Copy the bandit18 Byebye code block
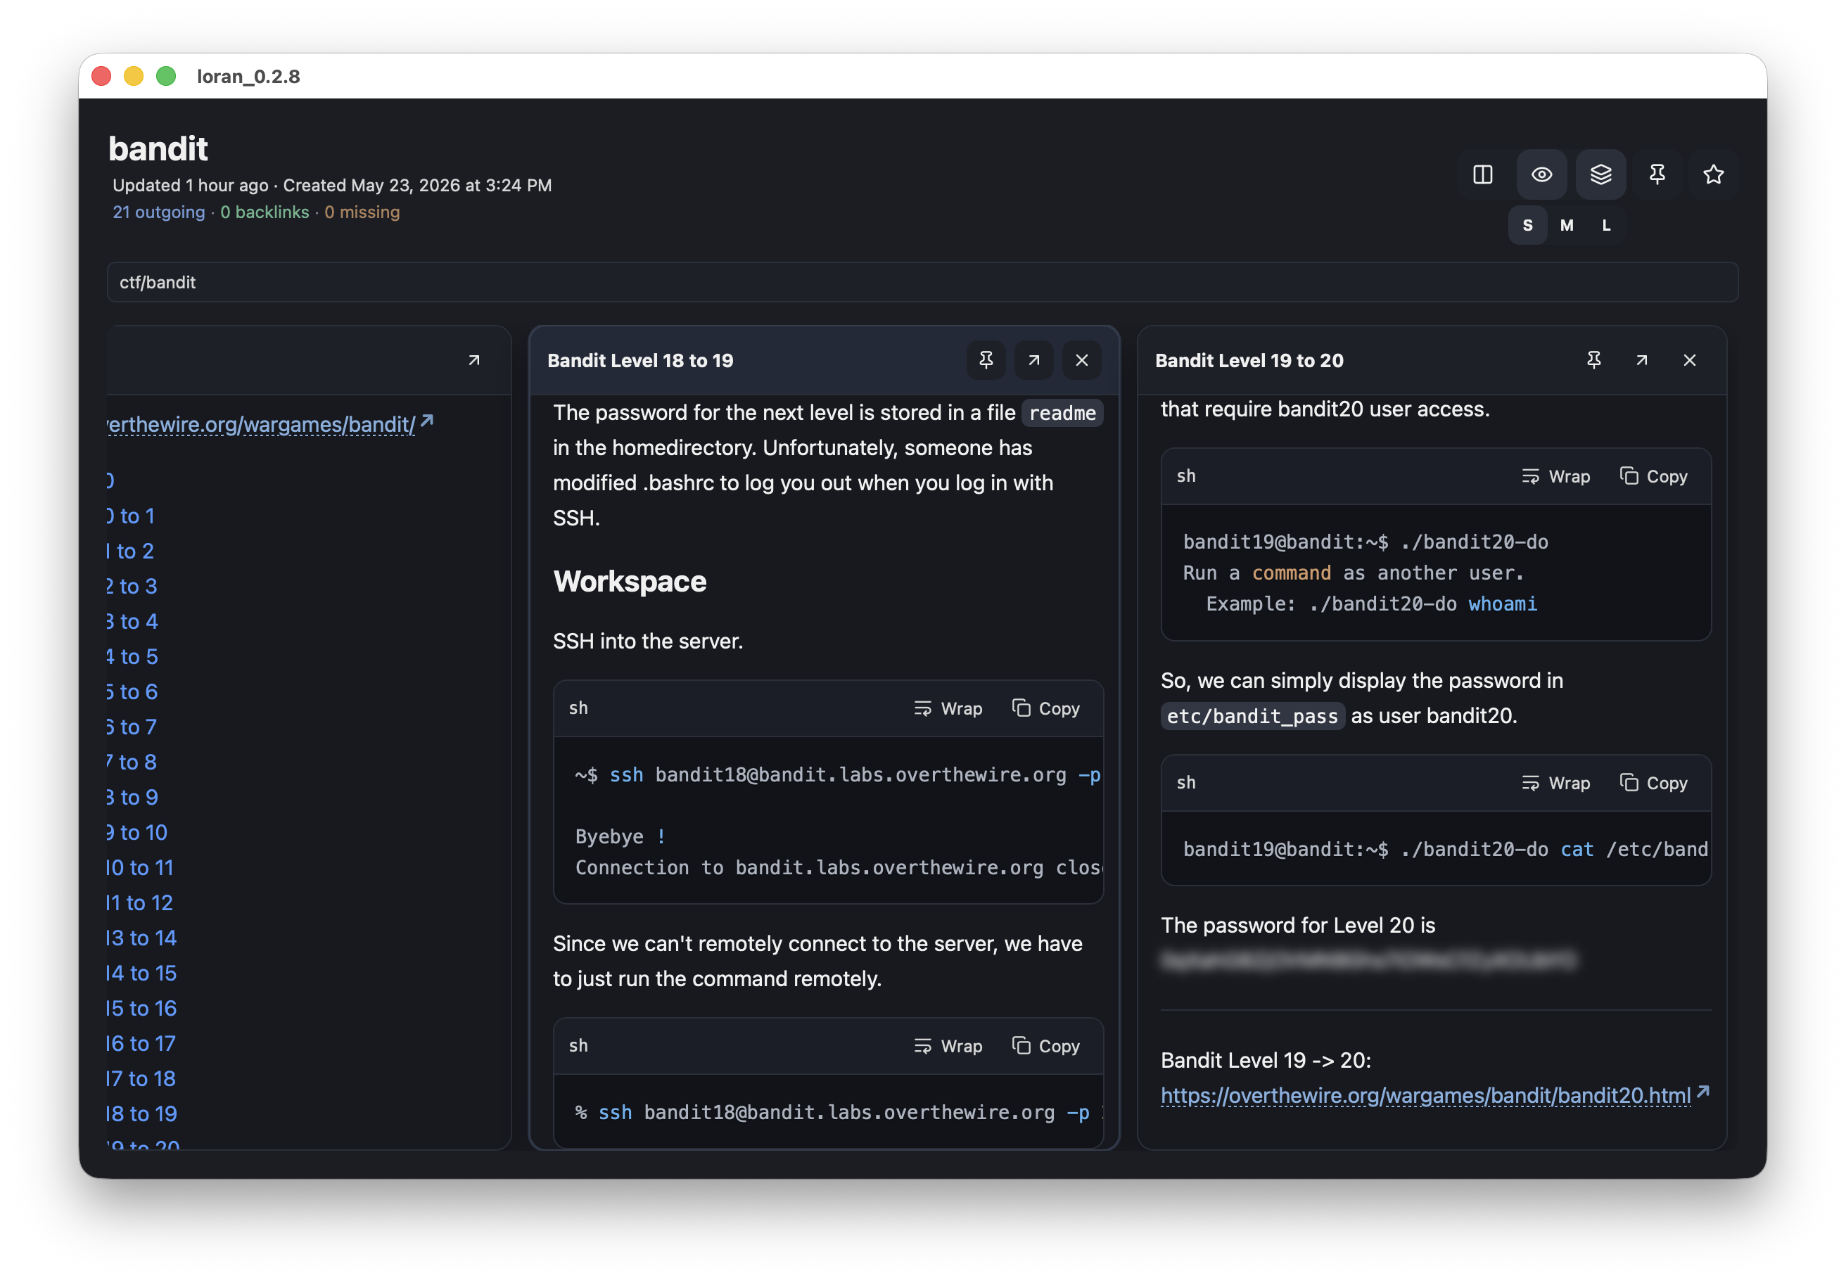Viewport: 1846px width, 1283px height. (1045, 708)
